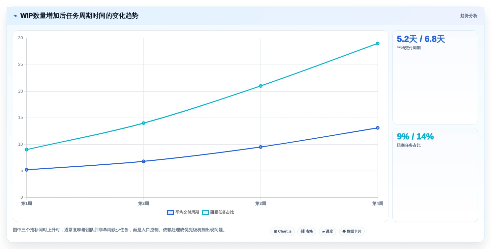Click the blue 平均交付周期 legend swatch

[x=170, y=212]
